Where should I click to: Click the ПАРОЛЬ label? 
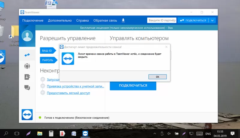(49, 60)
